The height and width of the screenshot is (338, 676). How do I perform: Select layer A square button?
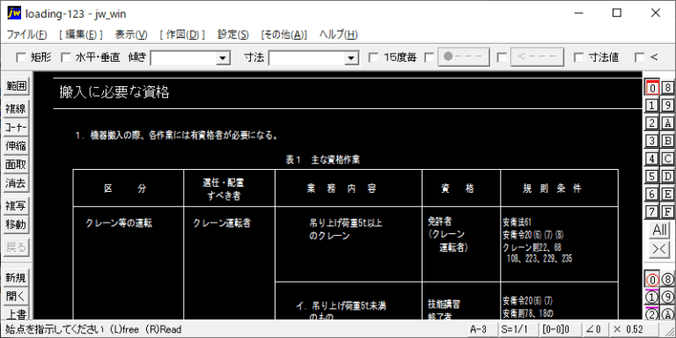pyautogui.click(x=668, y=123)
